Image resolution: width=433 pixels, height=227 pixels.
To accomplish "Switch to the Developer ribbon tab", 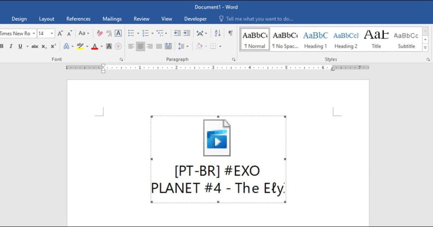I will (x=195, y=19).
